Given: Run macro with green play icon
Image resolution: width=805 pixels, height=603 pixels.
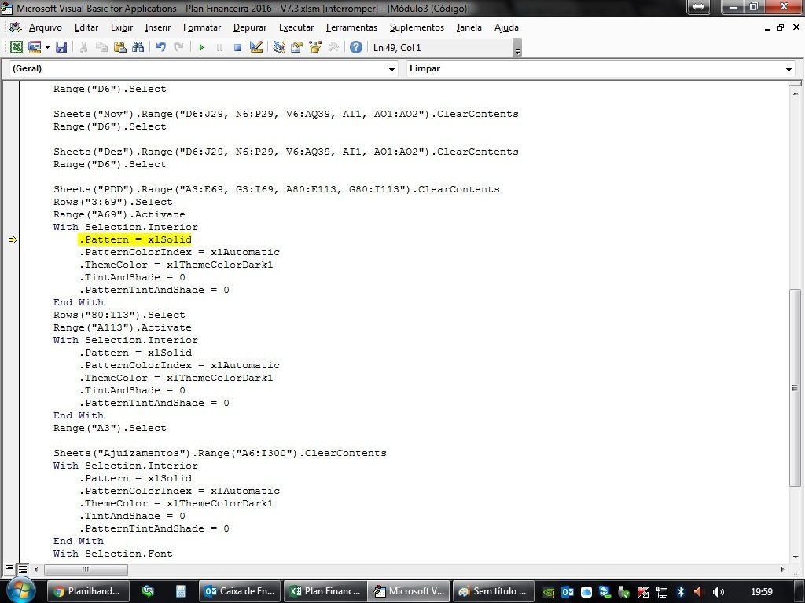Looking at the screenshot, I should [201, 48].
